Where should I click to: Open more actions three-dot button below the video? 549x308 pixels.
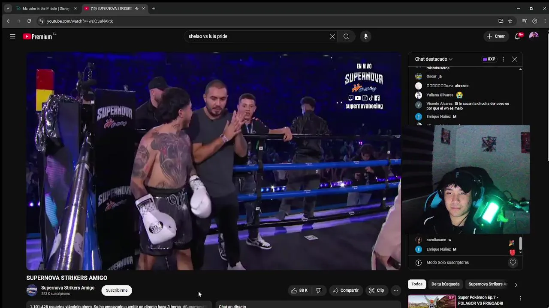click(396, 290)
